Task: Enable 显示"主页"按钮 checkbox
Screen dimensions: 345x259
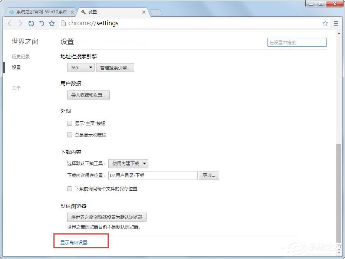Action: click(69, 124)
